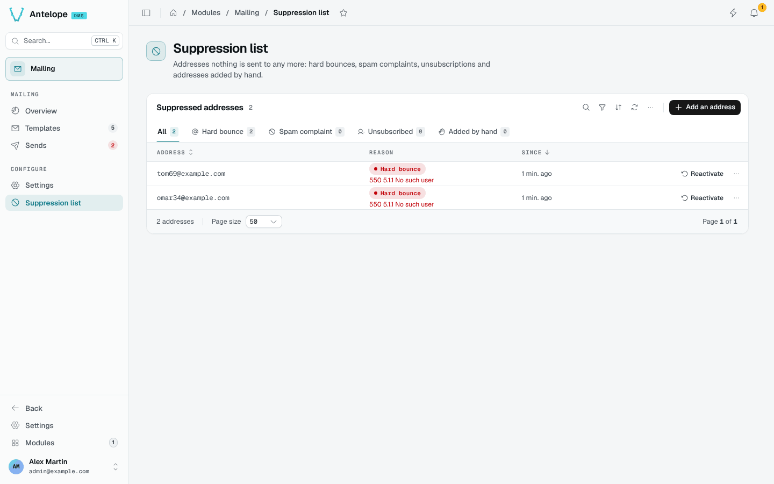Open the Modules breadcrumb link
The width and height of the screenshot is (774, 484).
(206, 13)
